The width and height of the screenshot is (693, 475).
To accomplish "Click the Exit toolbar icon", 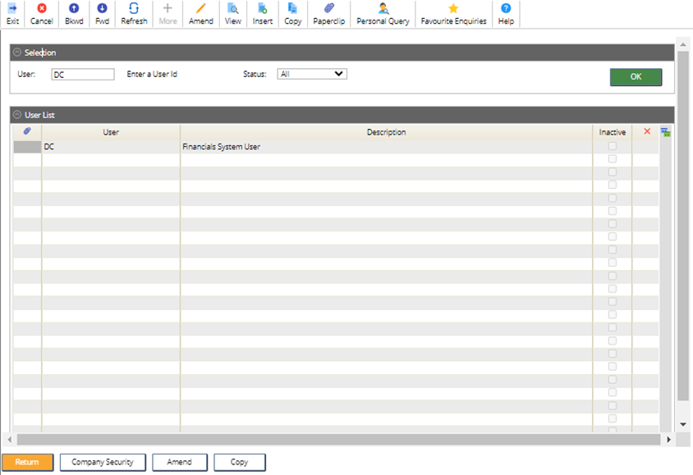I will pos(12,9).
